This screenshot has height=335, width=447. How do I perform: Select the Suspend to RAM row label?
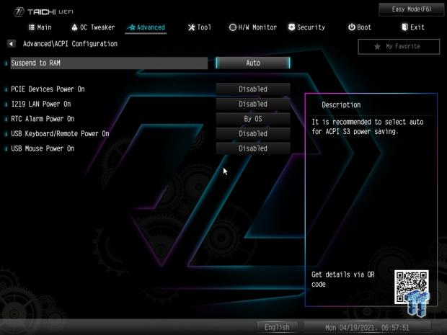click(x=109, y=63)
